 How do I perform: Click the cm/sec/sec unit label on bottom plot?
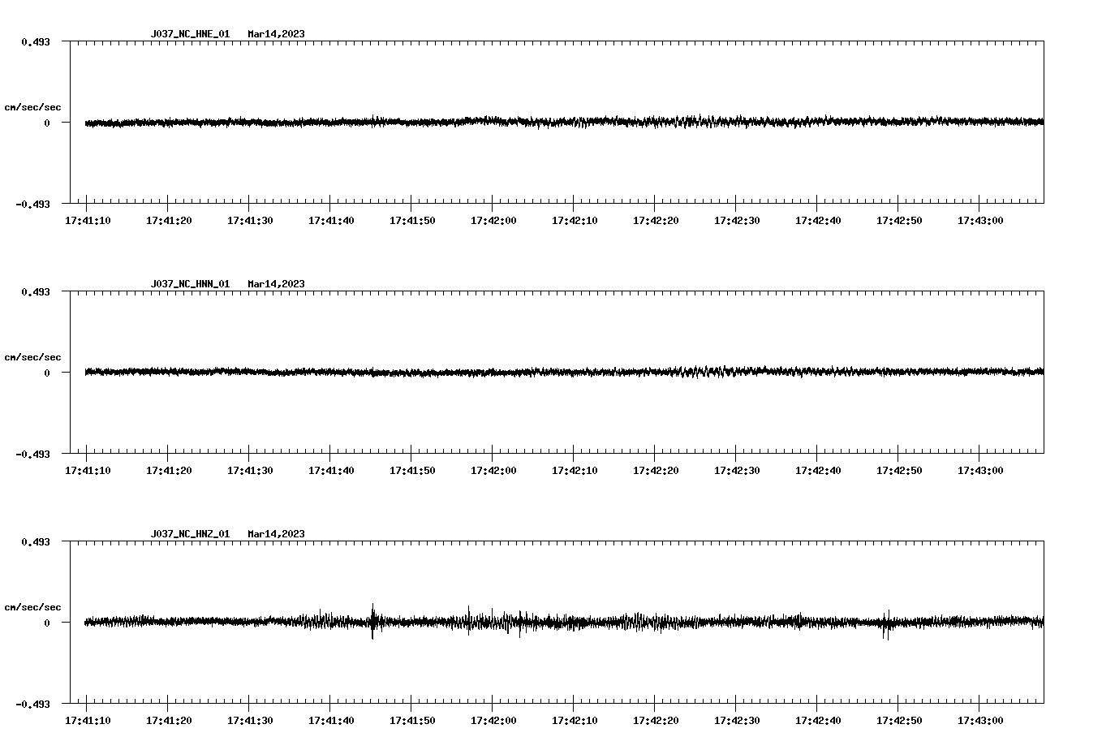[33, 606]
